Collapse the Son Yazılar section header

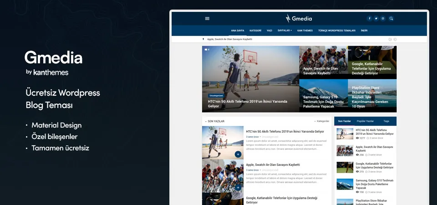pyautogui.click(x=214, y=121)
